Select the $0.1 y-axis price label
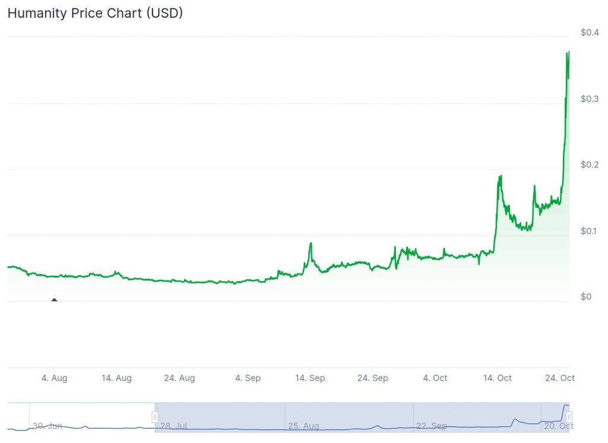 (590, 231)
